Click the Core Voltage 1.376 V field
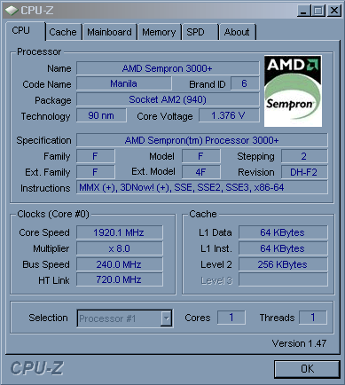 click(x=229, y=115)
